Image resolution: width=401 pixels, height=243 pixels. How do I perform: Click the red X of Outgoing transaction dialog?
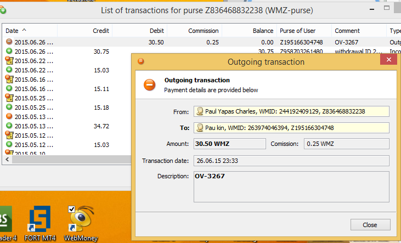tap(388, 60)
